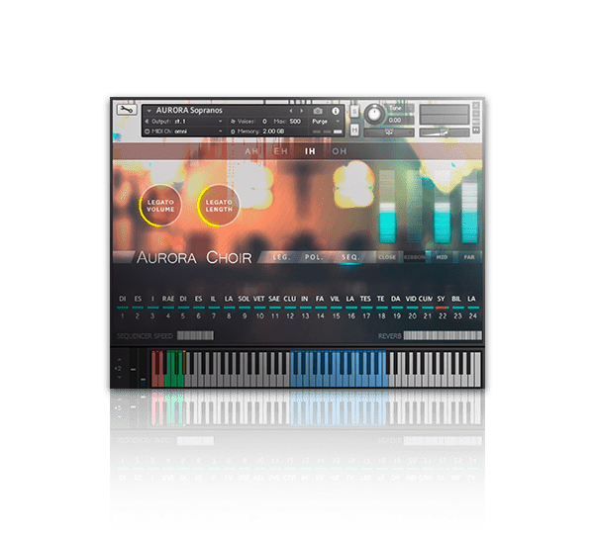Click a green keyswitch key on the keyboard
The width and height of the screenshot is (594, 537).
169,380
